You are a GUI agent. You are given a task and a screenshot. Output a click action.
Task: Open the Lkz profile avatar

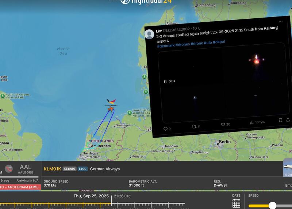[x=149, y=34]
